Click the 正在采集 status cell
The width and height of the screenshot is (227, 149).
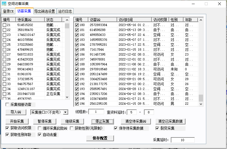point(53,94)
